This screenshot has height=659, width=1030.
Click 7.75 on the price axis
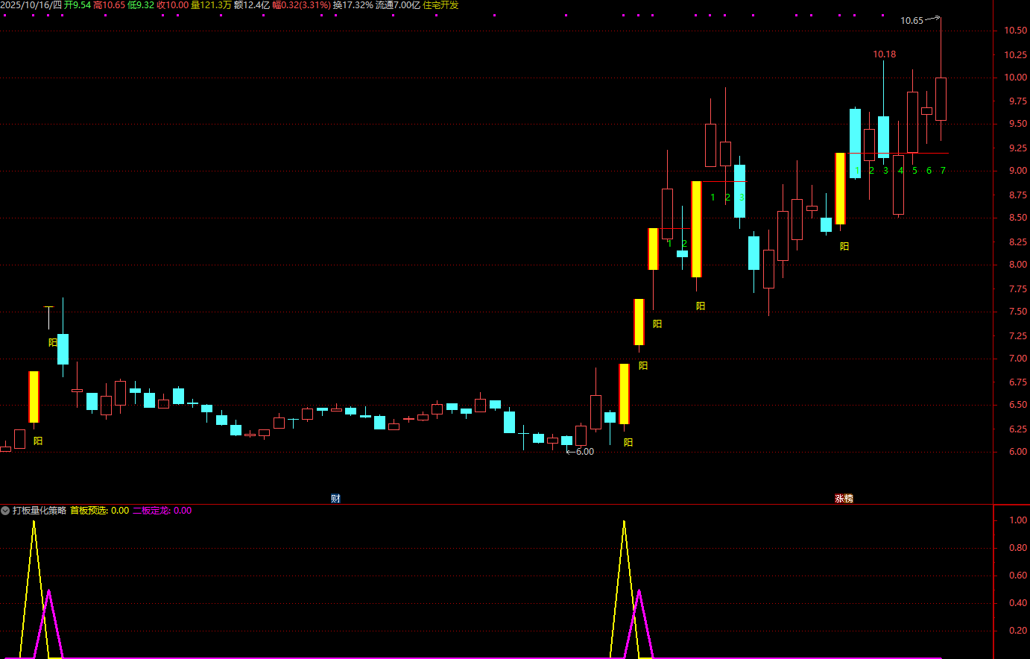point(1017,289)
